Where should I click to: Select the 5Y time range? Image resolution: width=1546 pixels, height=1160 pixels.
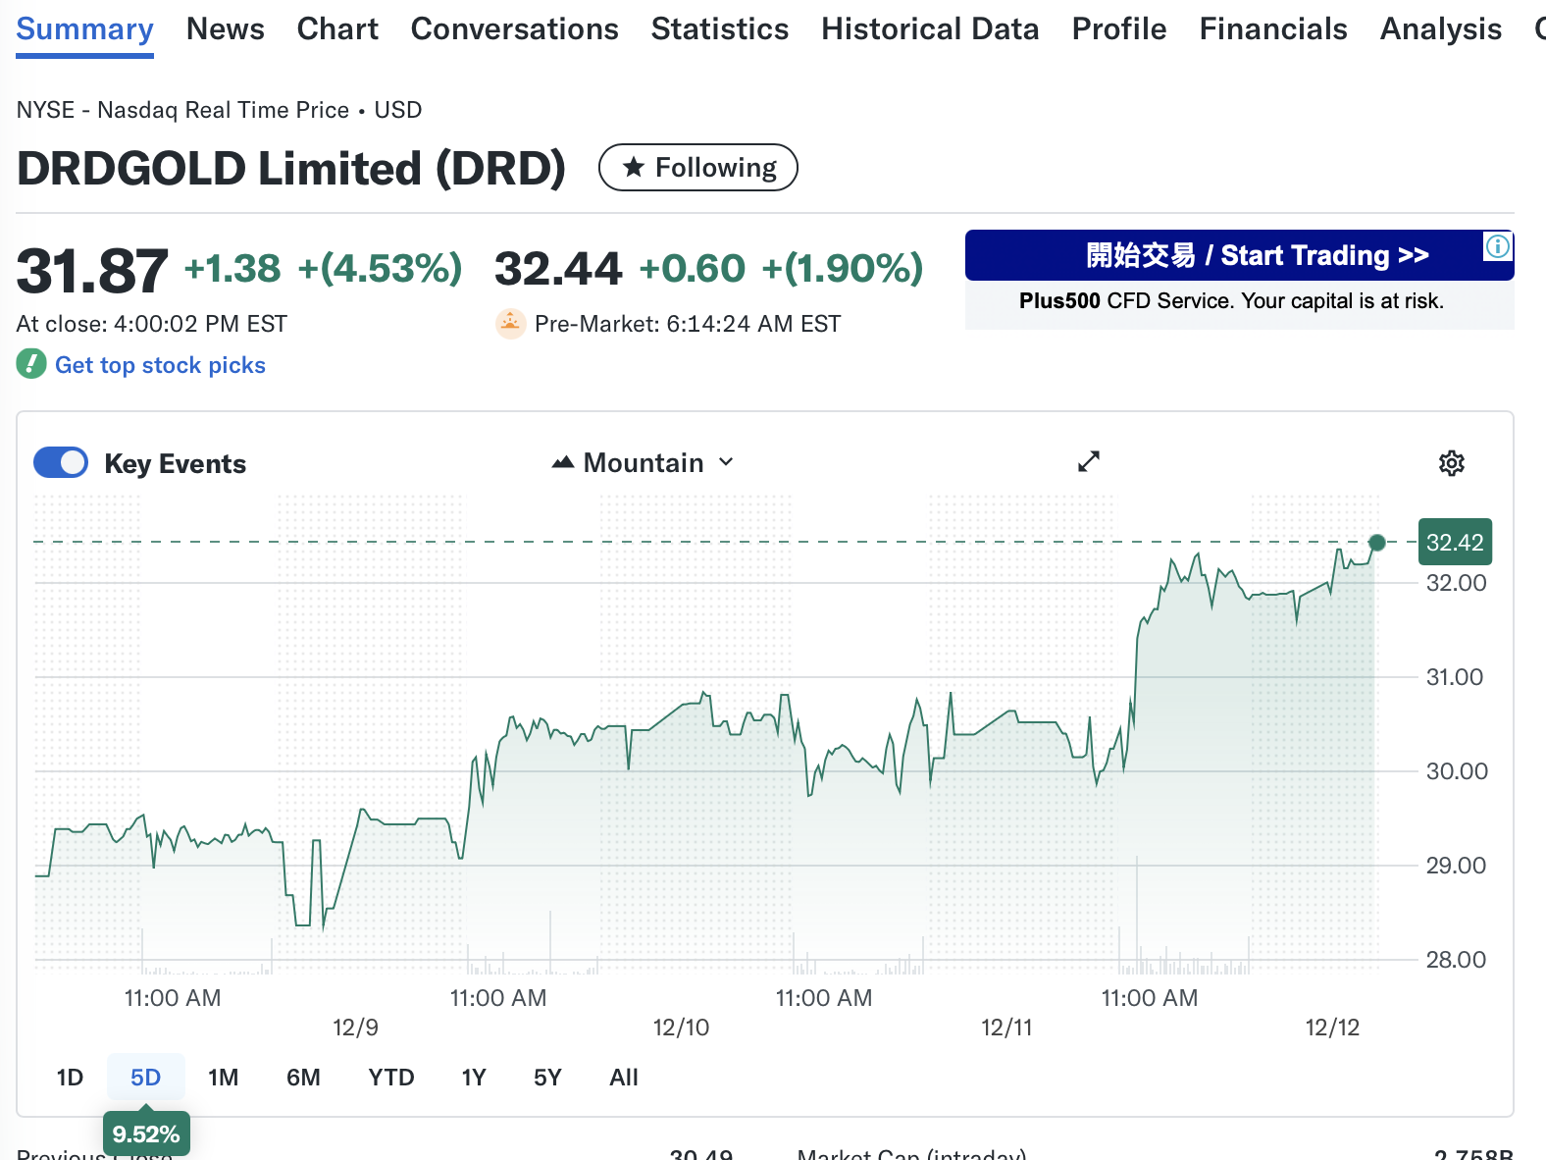tap(547, 1078)
